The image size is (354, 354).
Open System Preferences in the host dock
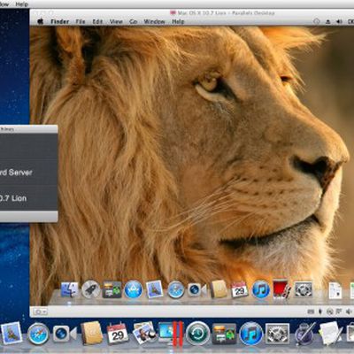point(277,334)
